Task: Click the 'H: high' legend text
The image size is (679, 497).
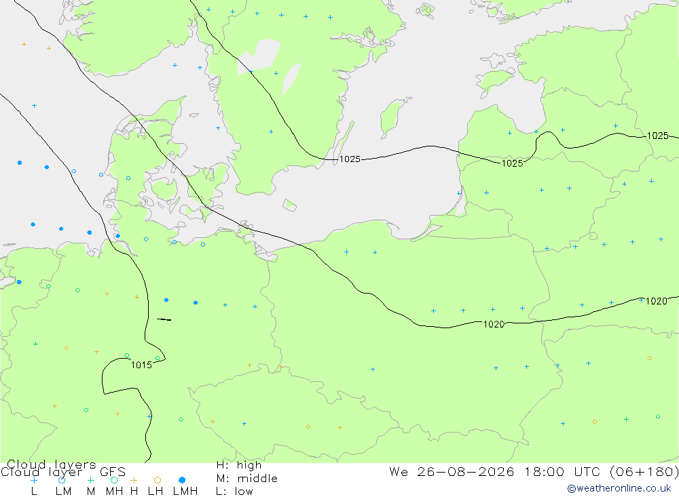Action: pyautogui.click(x=239, y=465)
